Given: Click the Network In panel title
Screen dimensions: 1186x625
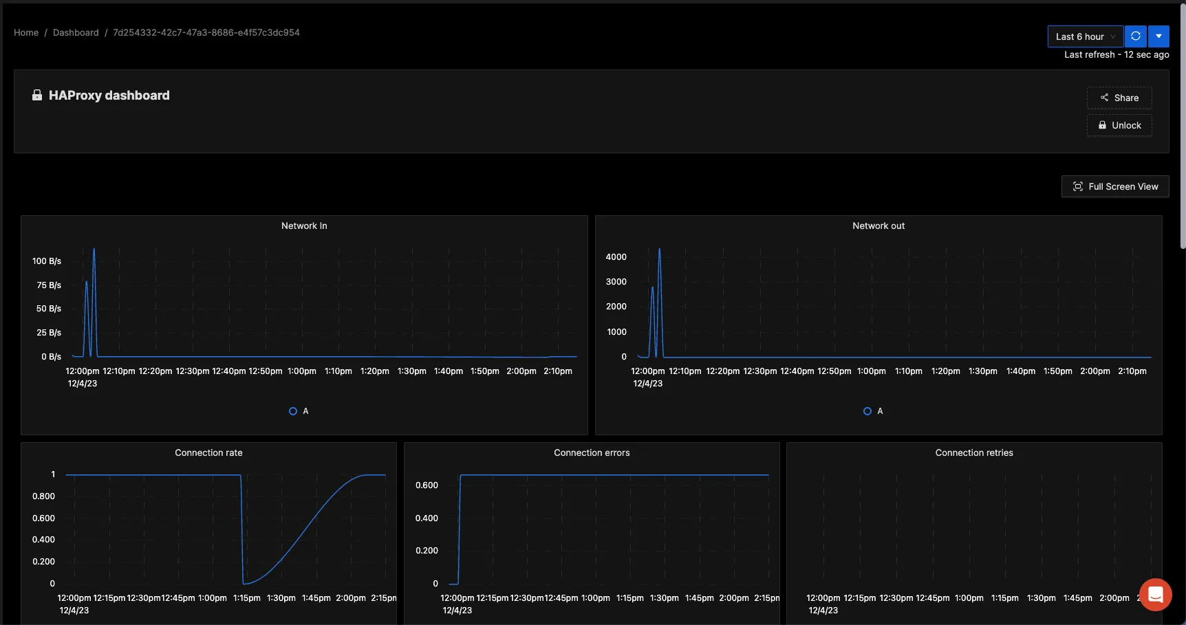Looking at the screenshot, I should point(304,226).
